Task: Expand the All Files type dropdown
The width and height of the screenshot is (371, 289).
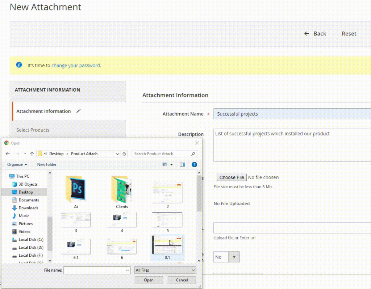Action: [165, 270]
